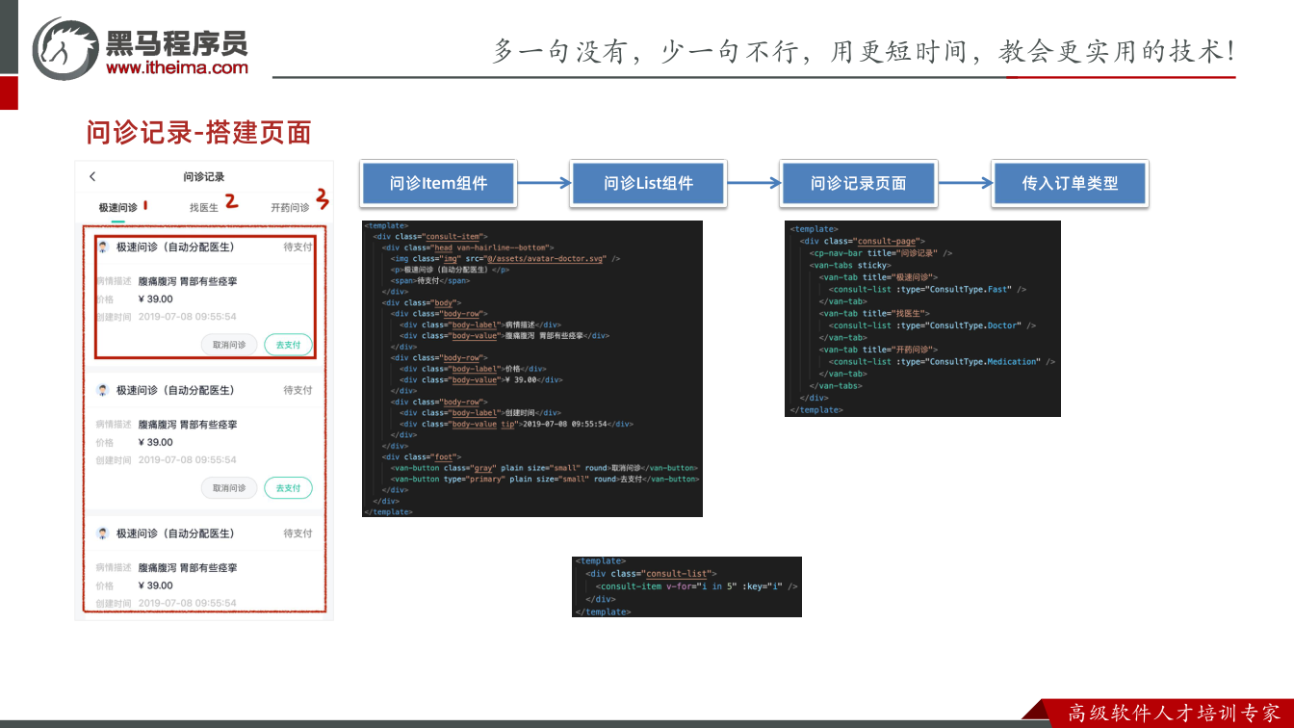Click the 高级软件人才培训专家 footer banner
Image resolution: width=1294 pixels, height=728 pixels.
click(1174, 714)
